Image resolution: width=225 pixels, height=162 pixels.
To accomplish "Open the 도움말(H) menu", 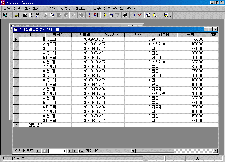I will coord(127,8).
